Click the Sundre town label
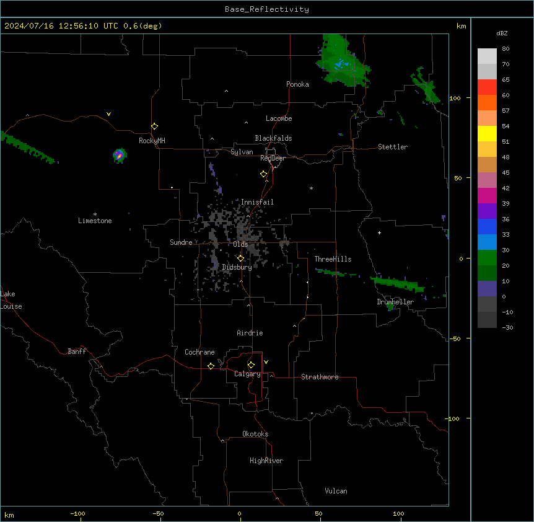 181,242
